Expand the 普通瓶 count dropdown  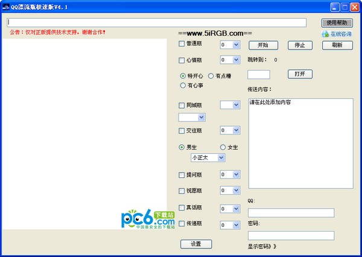coord(236,45)
